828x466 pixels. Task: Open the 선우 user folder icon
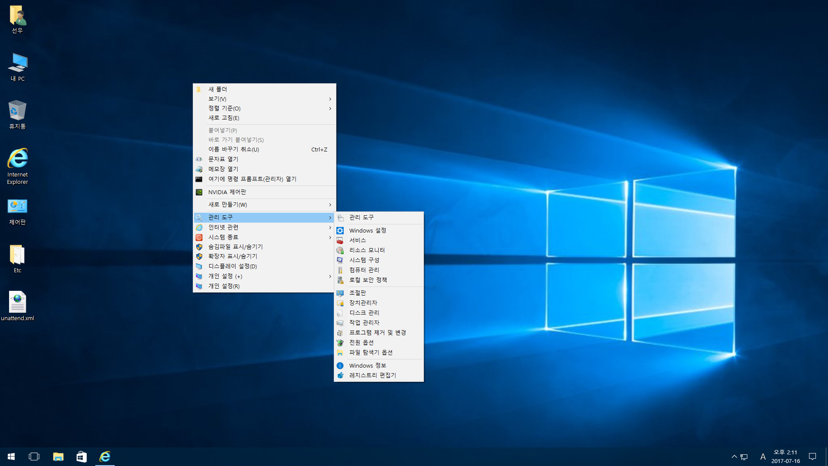[x=17, y=19]
